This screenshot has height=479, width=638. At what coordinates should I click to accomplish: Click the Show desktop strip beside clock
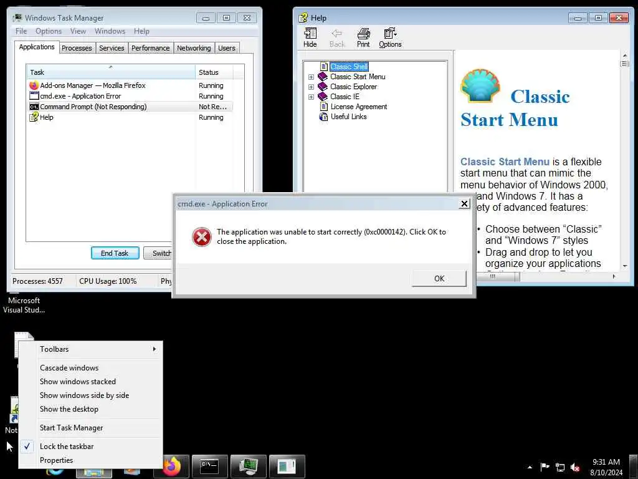[x=634, y=467]
